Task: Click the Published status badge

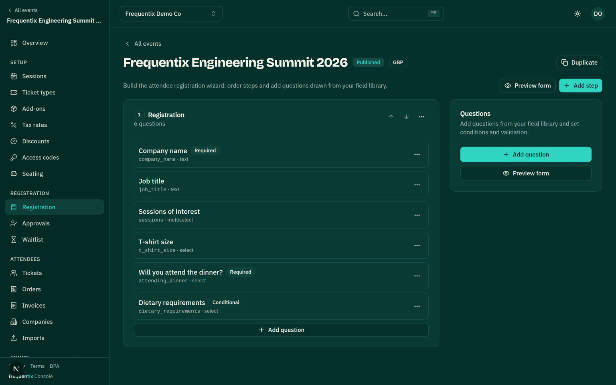Action: [x=368, y=63]
